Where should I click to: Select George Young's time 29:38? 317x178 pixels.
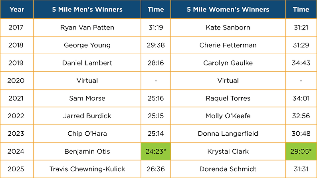coord(156,45)
